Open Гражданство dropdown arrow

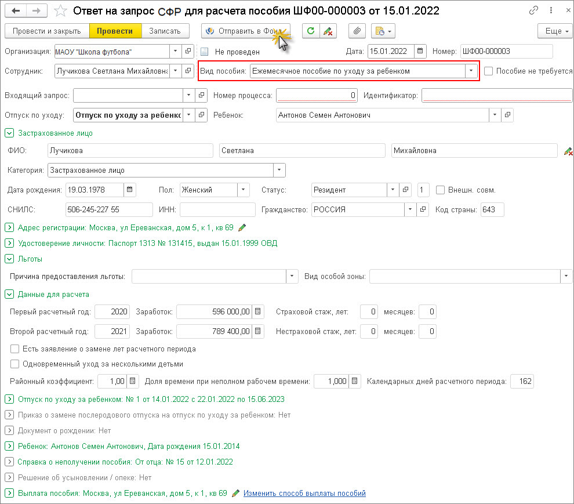click(410, 209)
